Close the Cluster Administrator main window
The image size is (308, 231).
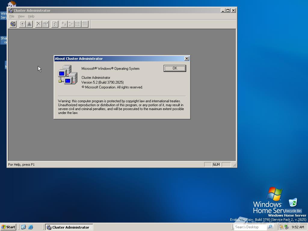pos(233,11)
